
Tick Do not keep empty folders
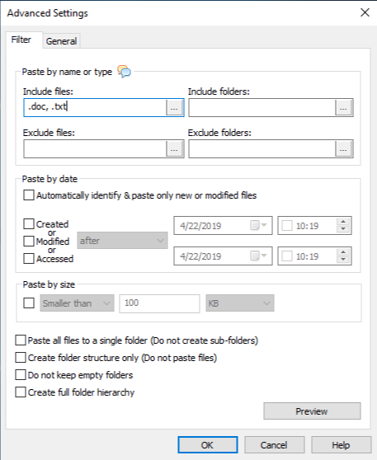pos(21,375)
